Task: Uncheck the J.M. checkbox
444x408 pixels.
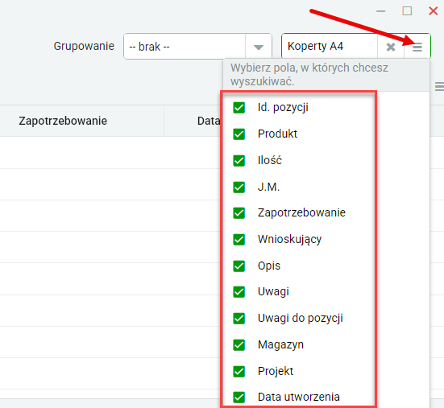Action: 239,187
